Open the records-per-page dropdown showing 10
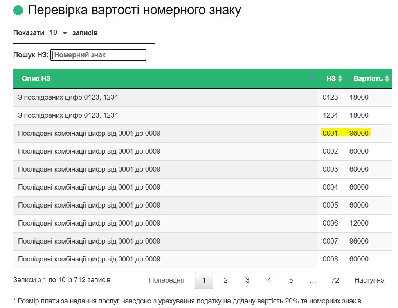Image resolution: width=398 pixels, height=308 pixels. pos(58,32)
